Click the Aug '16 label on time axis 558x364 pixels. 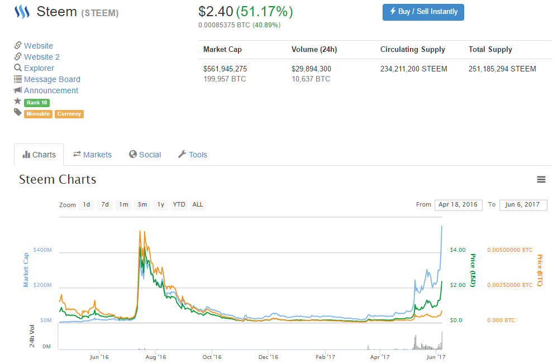155,357
